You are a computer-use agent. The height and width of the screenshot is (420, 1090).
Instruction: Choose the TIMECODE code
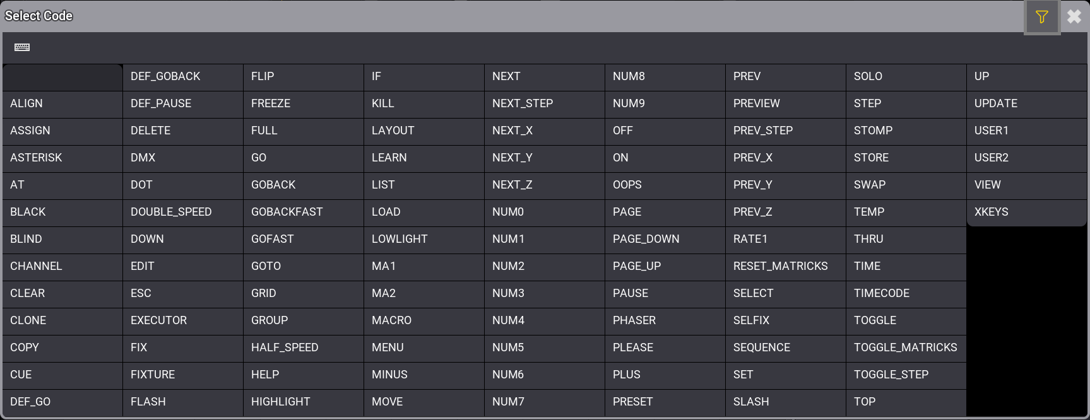click(906, 293)
